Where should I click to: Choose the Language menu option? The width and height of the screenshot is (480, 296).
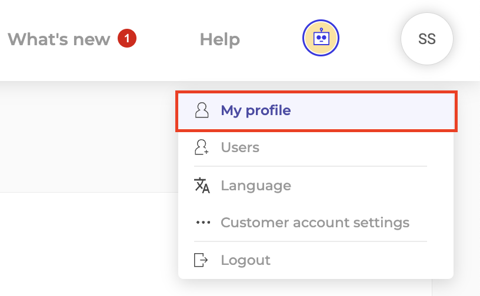(316, 186)
